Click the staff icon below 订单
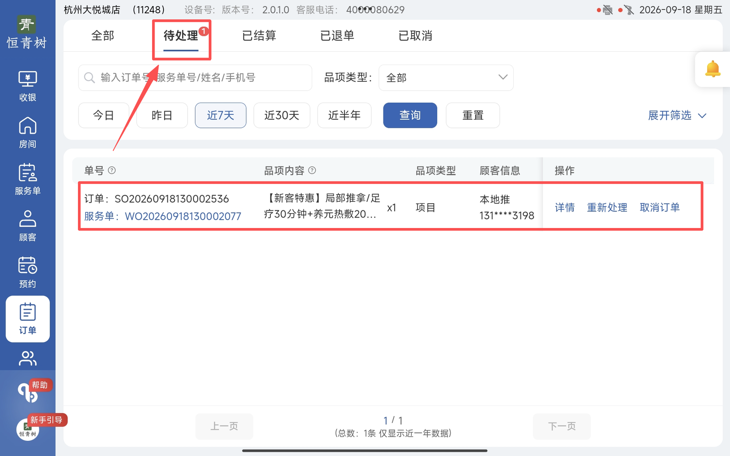The height and width of the screenshot is (456, 730). (x=28, y=359)
